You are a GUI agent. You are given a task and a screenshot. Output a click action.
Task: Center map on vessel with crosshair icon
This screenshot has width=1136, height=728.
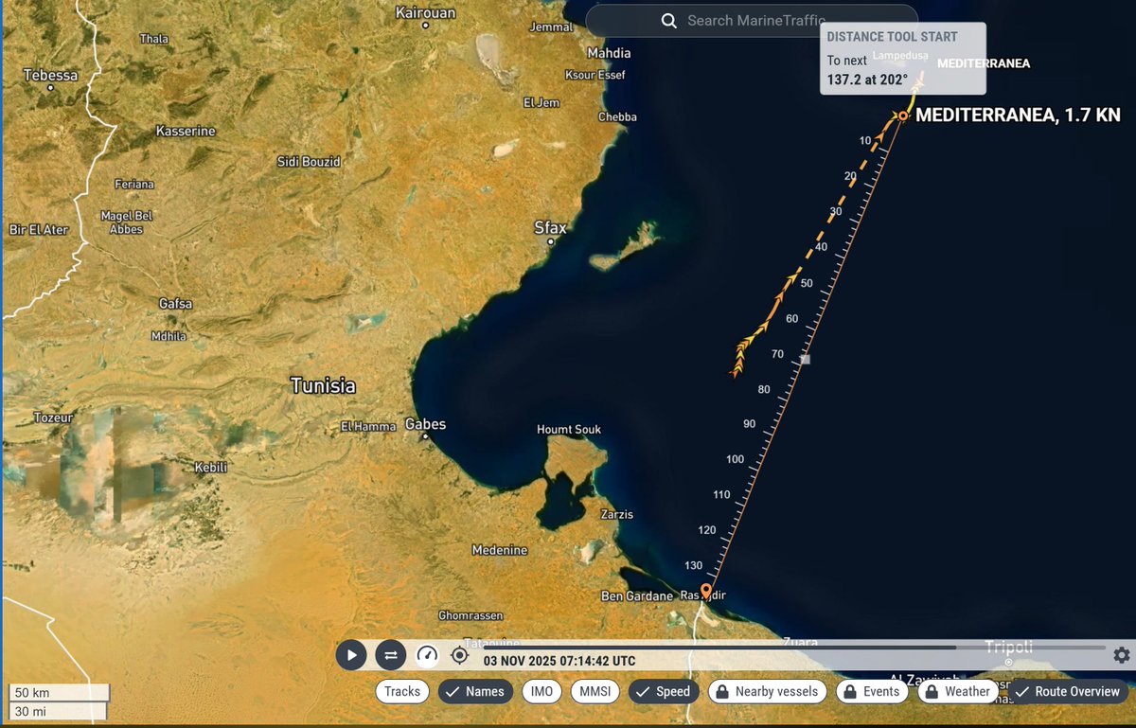coord(459,655)
